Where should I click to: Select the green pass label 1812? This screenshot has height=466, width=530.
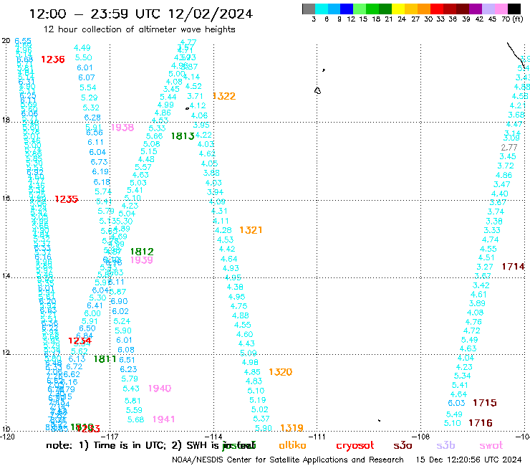click(142, 252)
